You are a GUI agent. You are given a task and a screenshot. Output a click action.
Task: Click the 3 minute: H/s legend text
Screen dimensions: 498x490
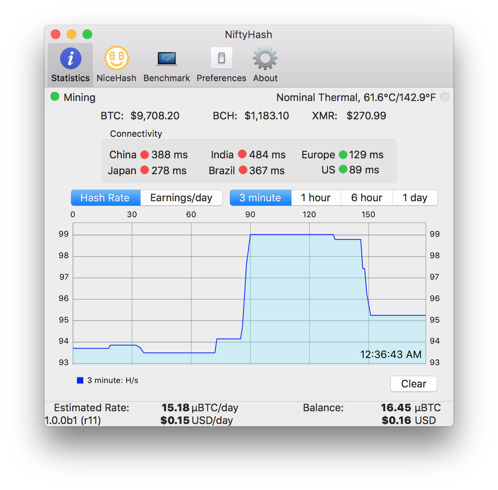tap(113, 380)
